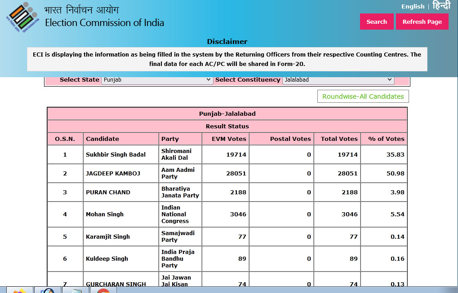Click the Election Commission of India logo

point(22,17)
